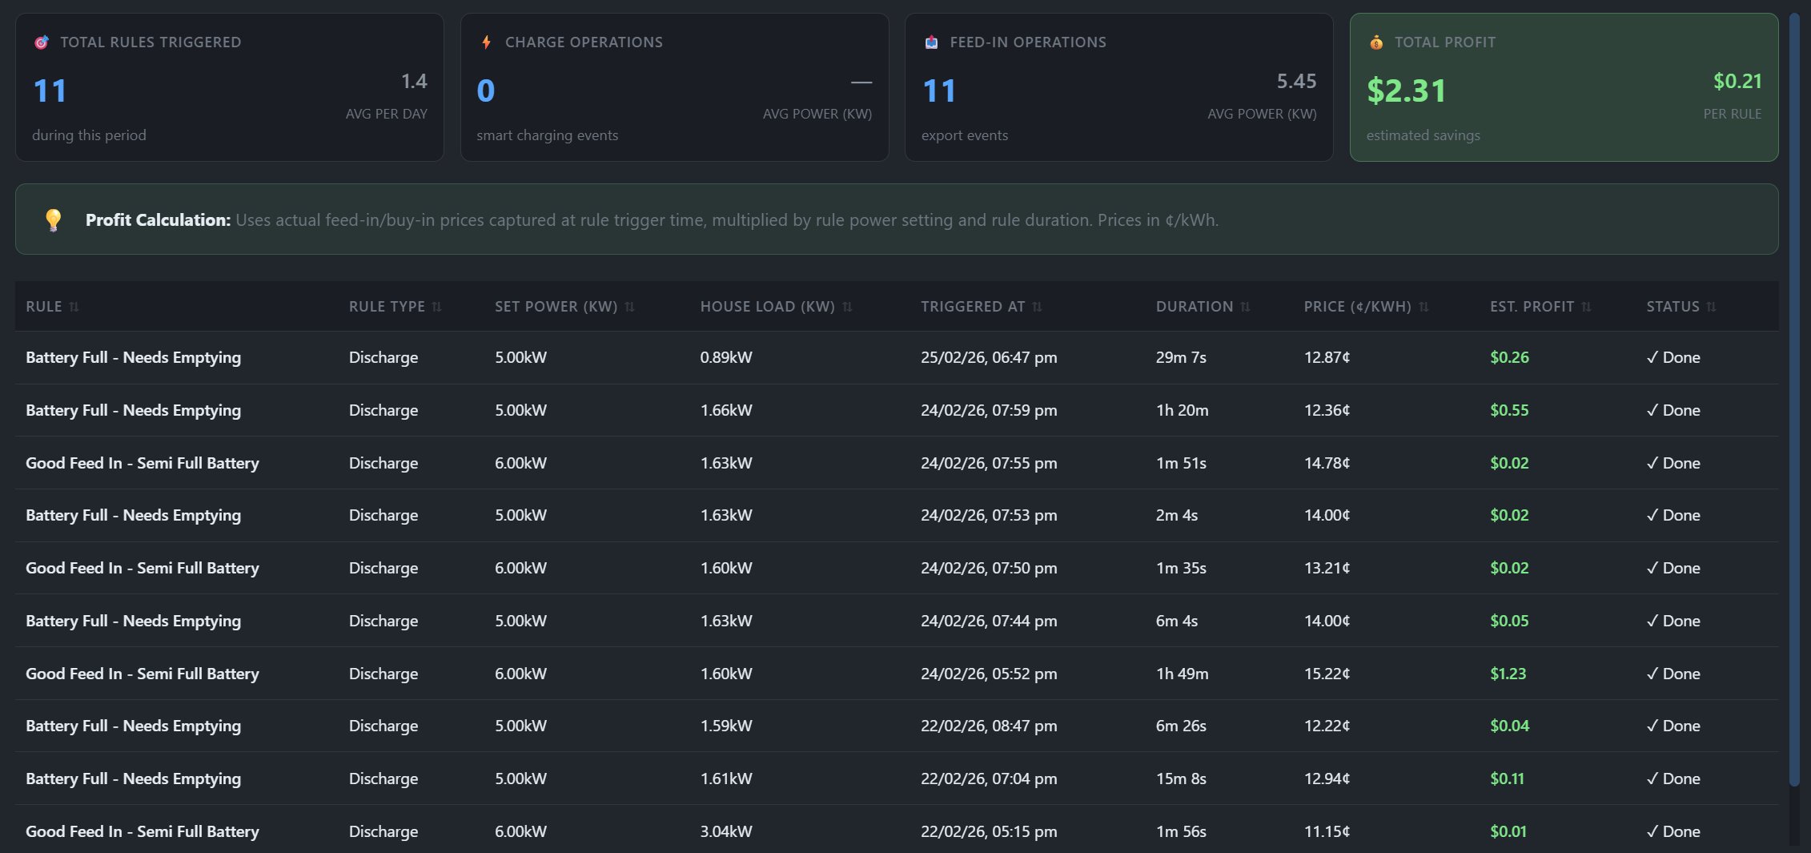
Task: Click the sort icon beside RULE header
Action: 75,306
